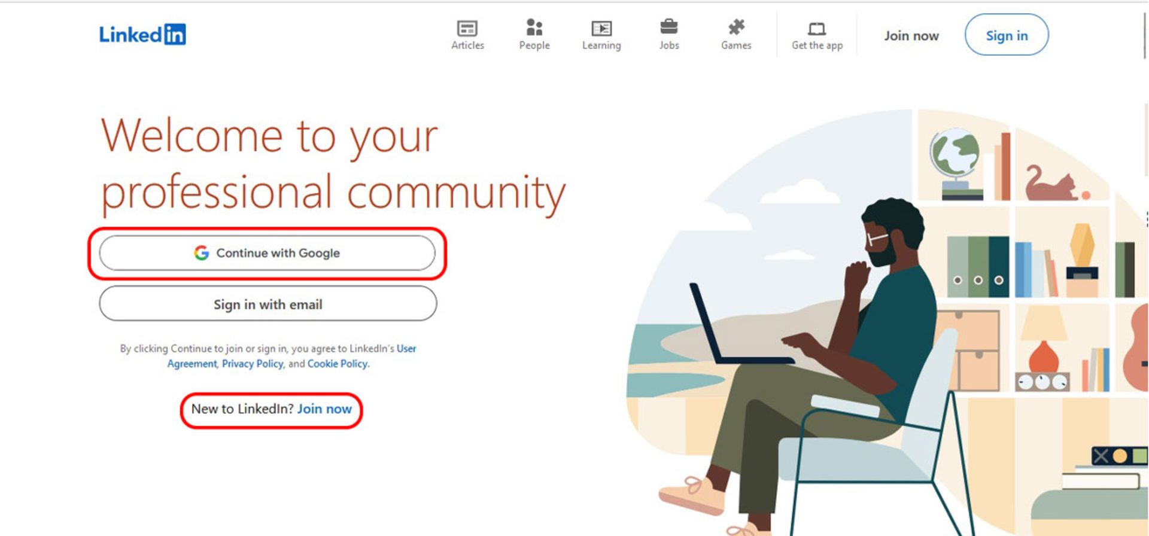Open the Articles section icon

click(467, 28)
